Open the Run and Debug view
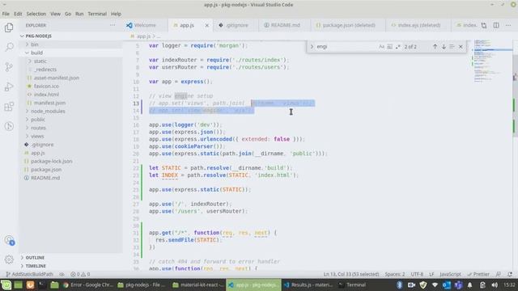Image resolution: width=518 pixels, height=291 pixels. (9, 86)
